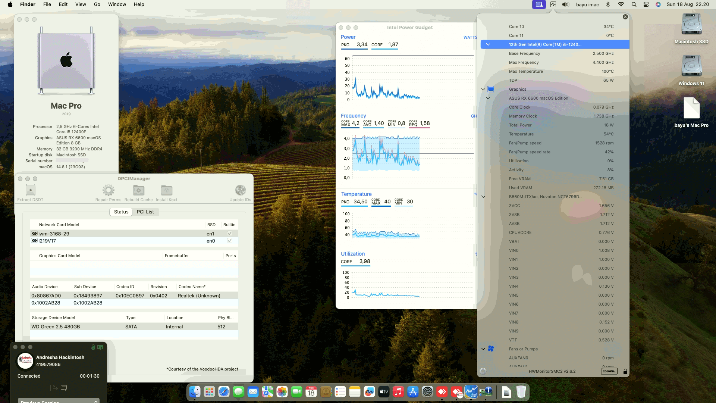Click the bayu imac user menu

coord(587,4)
